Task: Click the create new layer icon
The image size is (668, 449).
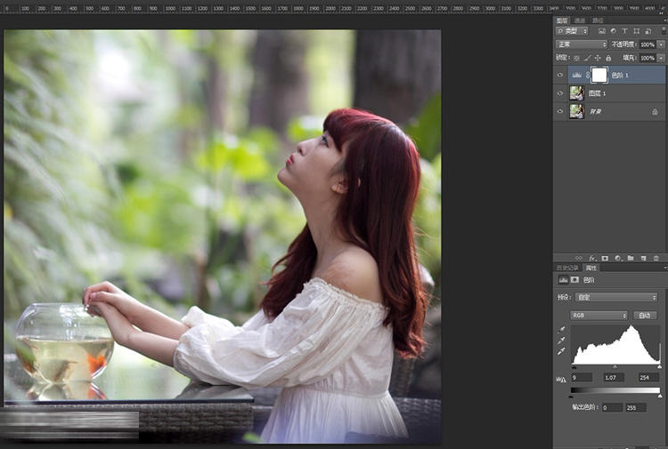Action: (x=643, y=258)
